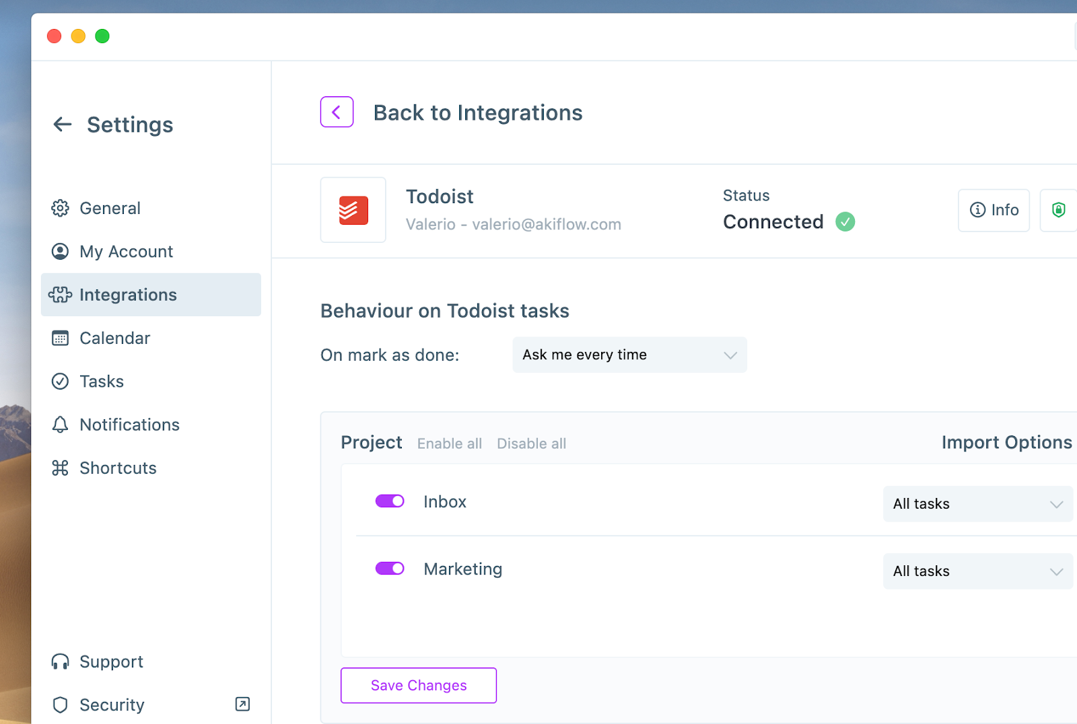1077x724 pixels.
Task: Open Security external link icon
Action: (242, 704)
